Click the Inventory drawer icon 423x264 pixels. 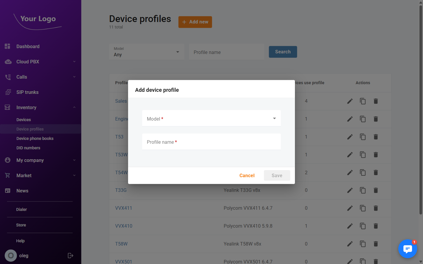pos(7,107)
